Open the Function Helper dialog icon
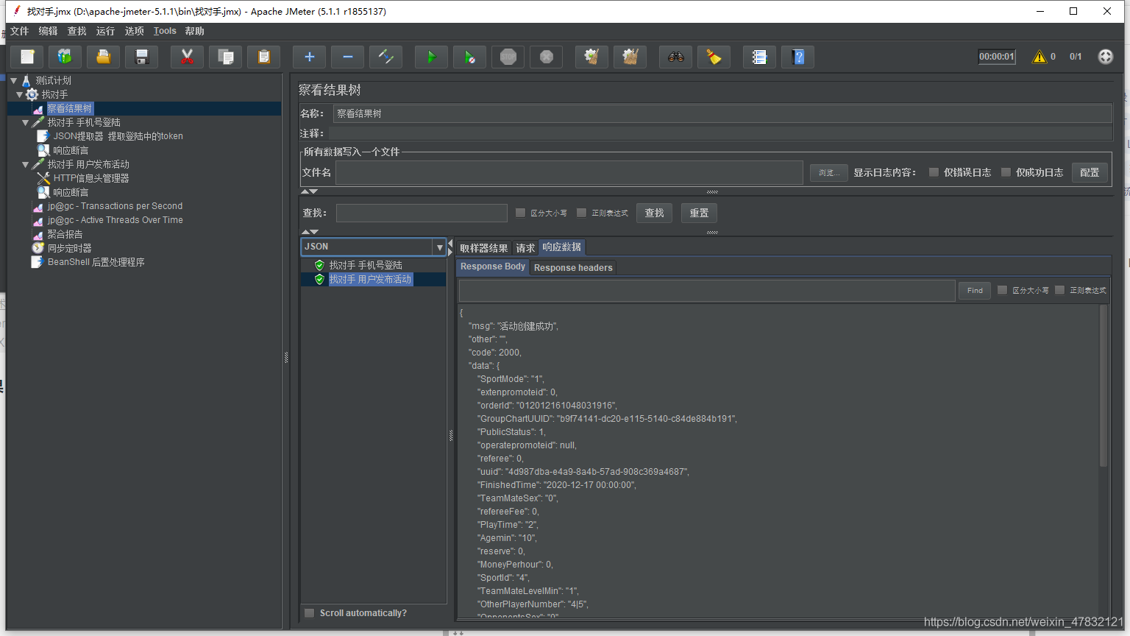Image resolution: width=1130 pixels, height=636 pixels. [760, 57]
